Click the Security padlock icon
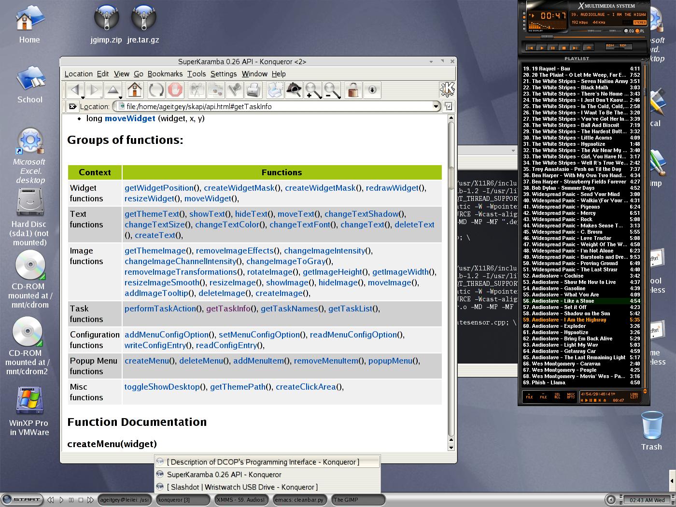The height and width of the screenshot is (507, 676). pyautogui.click(x=353, y=90)
